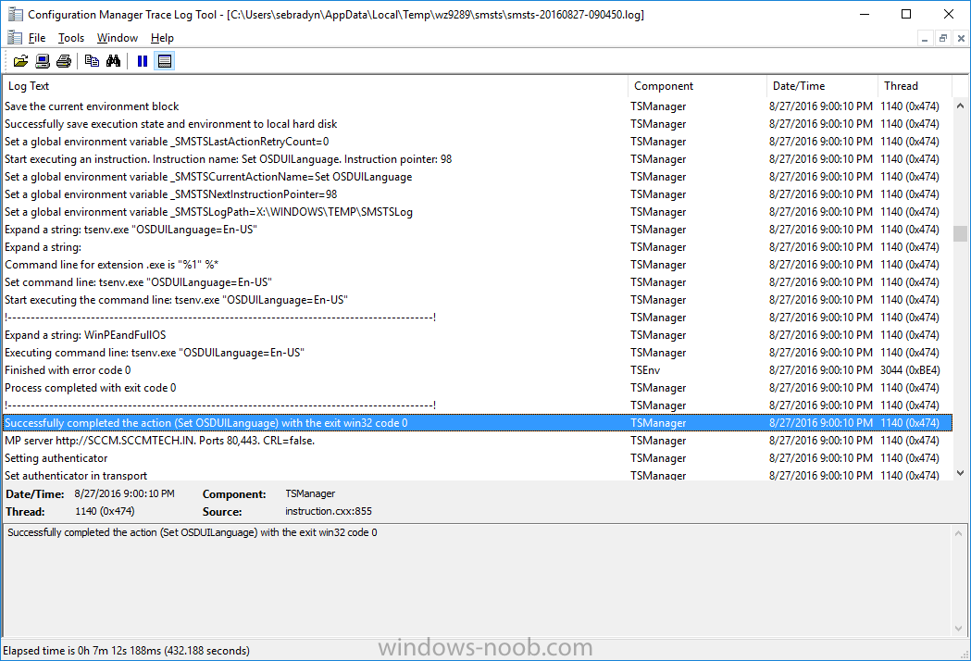The width and height of the screenshot is (971, 661).
Task: Select highlighted 'Successfully completed the action' row
Action: [x=477, y=423]
